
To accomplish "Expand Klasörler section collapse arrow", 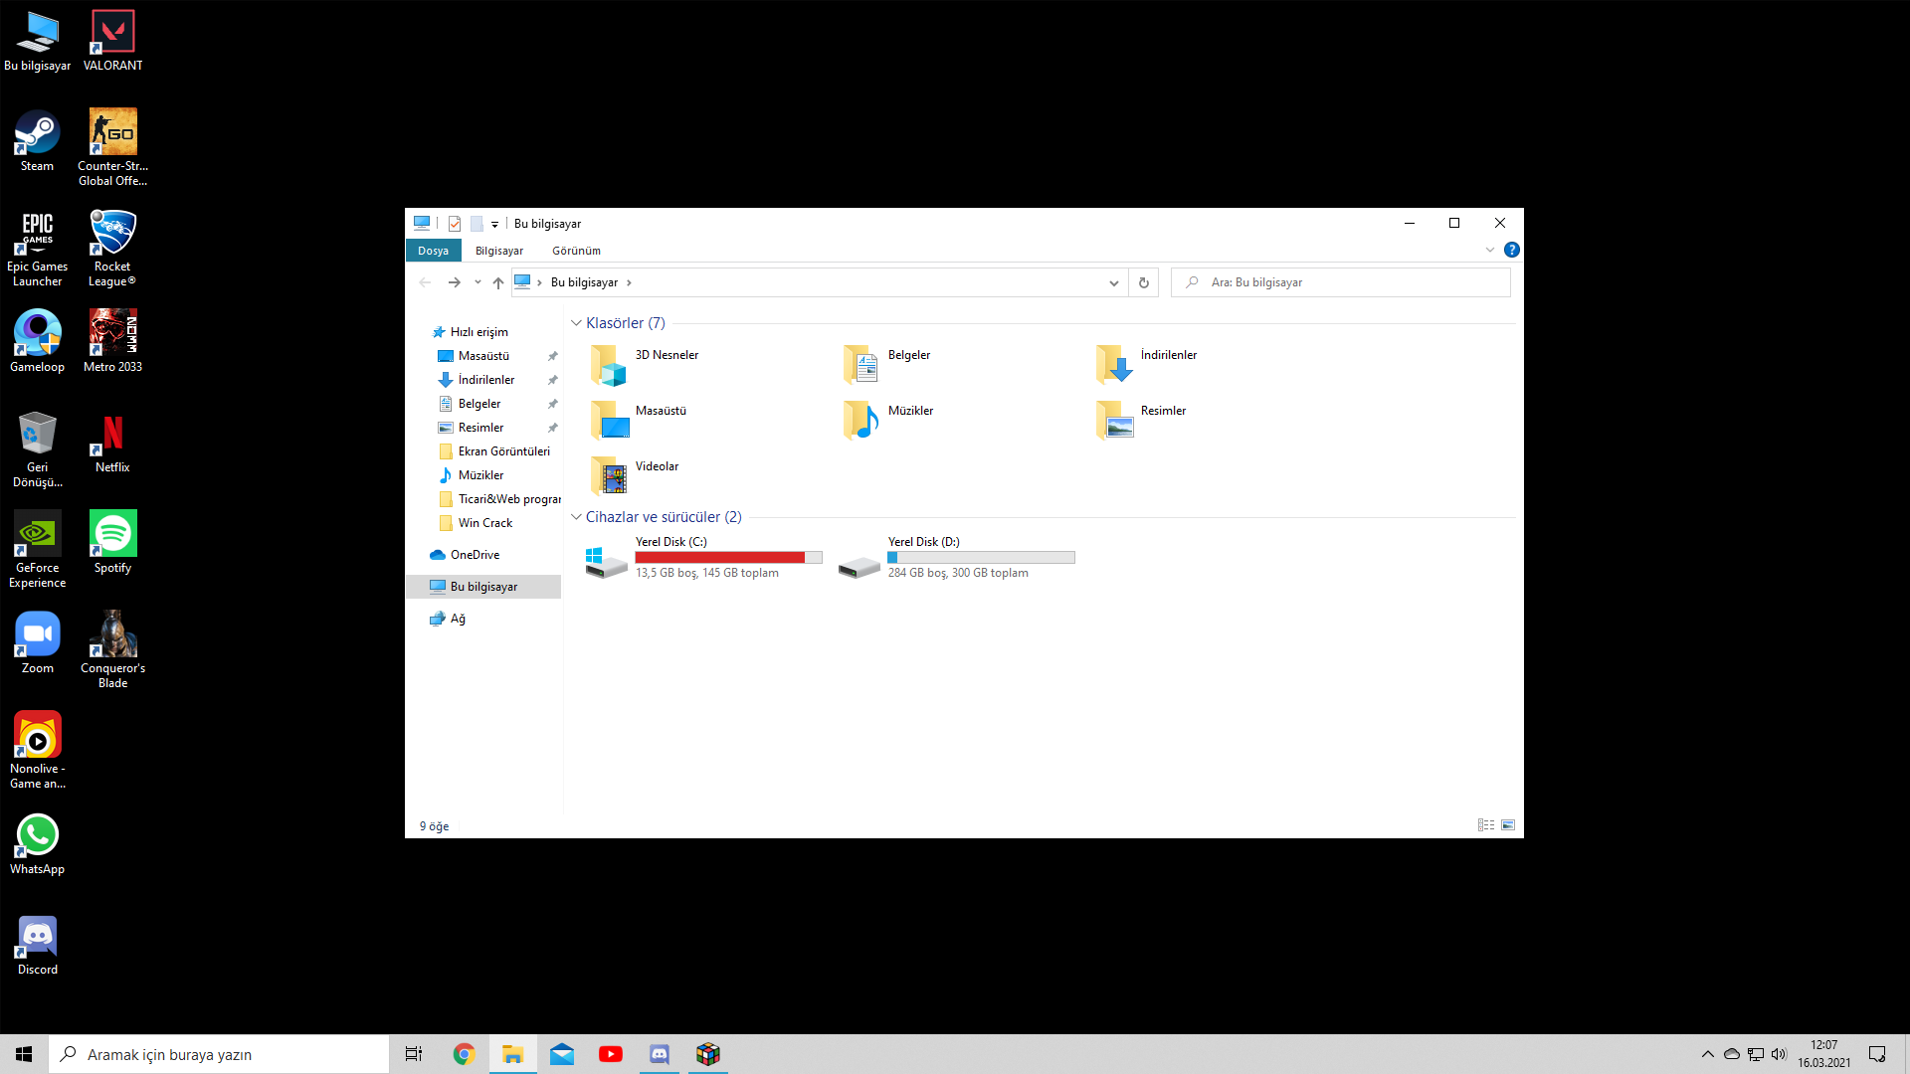I will (575, 322).
